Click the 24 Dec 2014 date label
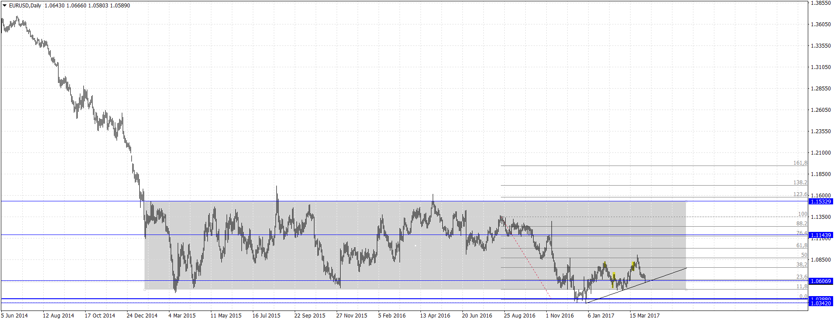 [142, 316]
